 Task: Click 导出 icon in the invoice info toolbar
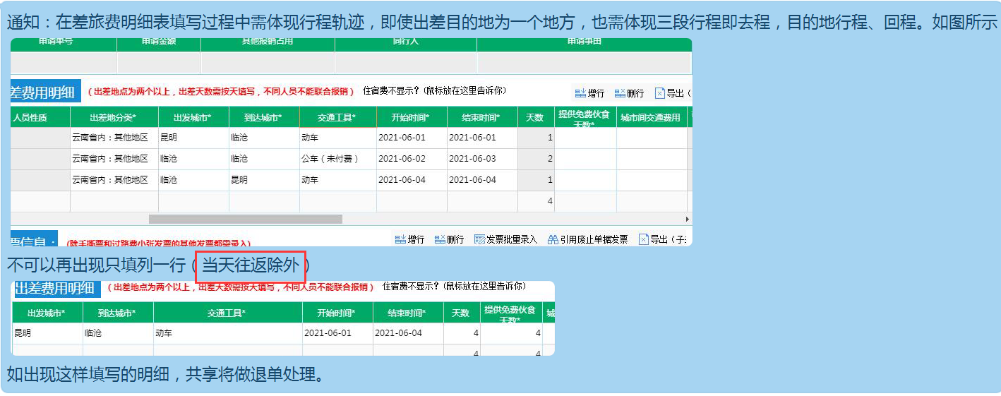[643, 239]
